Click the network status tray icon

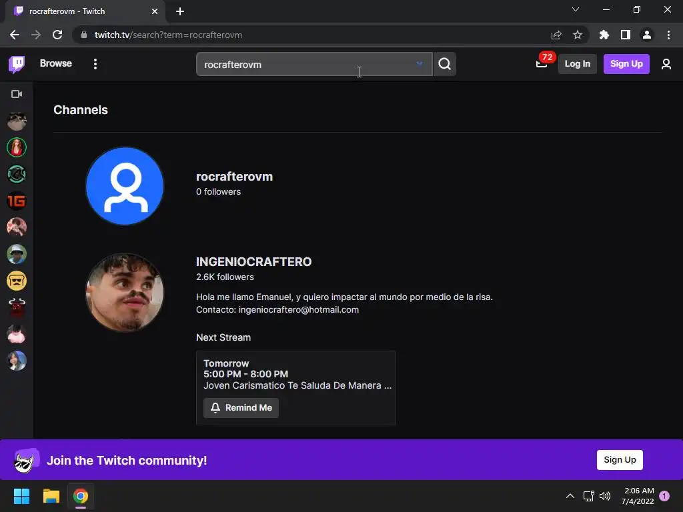click(x=588, y=496)
